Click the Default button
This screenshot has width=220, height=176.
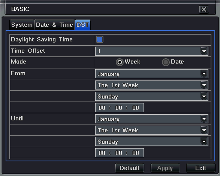coord(130,168)
